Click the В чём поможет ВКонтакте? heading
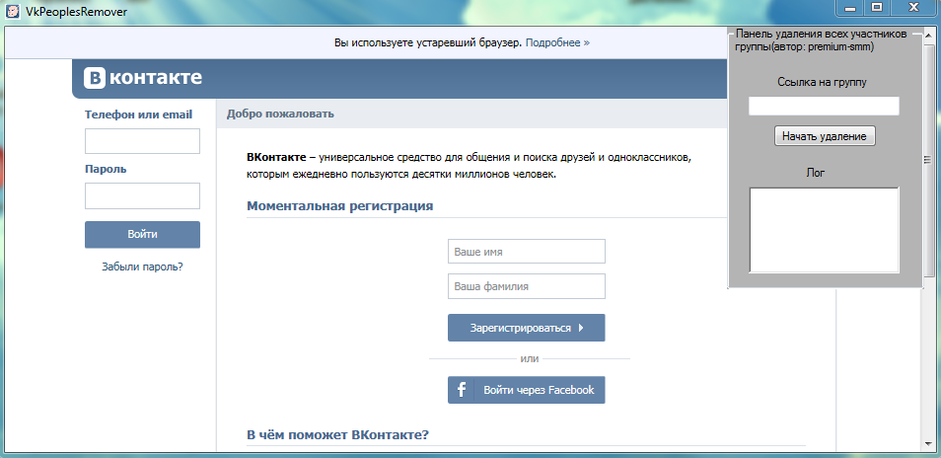The width and height of the screenshot is (941, 458). pos(337,435)
